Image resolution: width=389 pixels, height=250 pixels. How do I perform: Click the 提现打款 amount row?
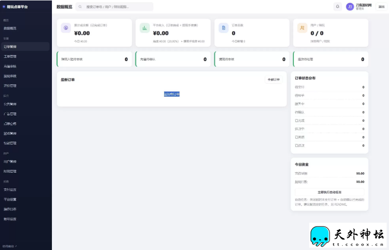click(330, 182)
